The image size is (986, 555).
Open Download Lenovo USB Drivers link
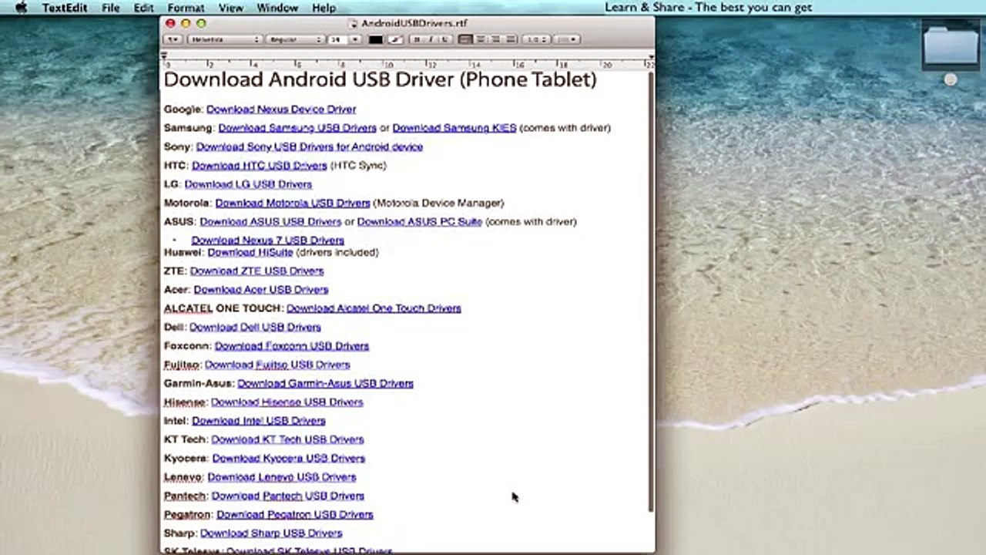tap(281, 477)
